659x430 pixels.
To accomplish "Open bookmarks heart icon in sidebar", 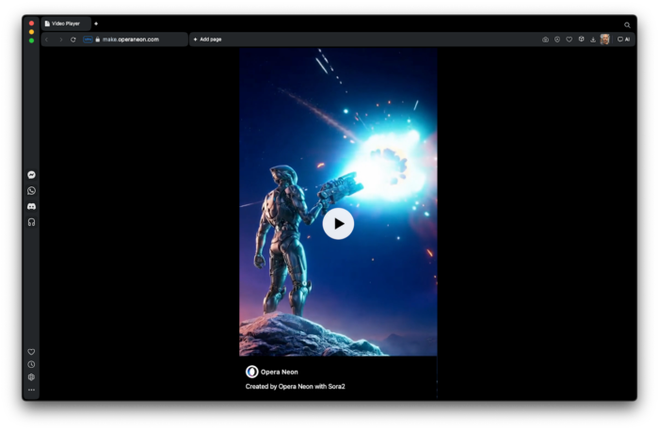I will [31, 352].
